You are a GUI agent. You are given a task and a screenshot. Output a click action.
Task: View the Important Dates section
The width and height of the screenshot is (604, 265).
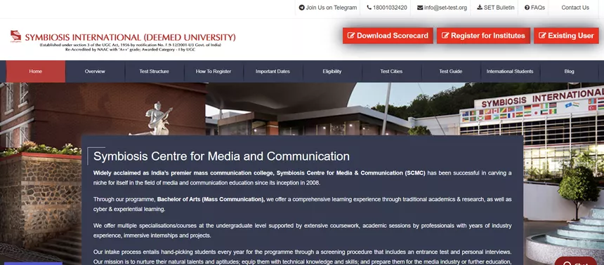click(x=273, y=72)
